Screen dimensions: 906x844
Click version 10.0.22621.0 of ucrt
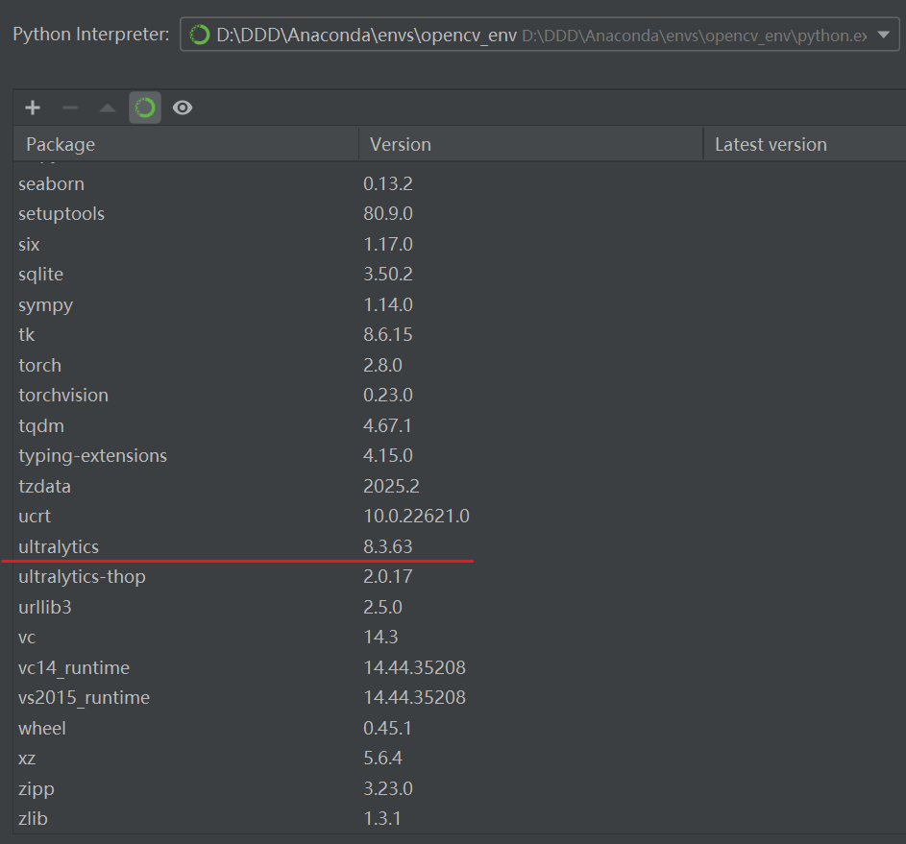tap(416, 517)
